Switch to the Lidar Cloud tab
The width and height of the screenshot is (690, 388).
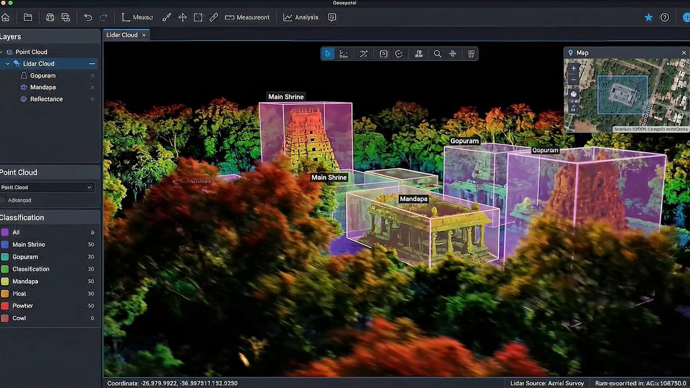tap(122, 35)
